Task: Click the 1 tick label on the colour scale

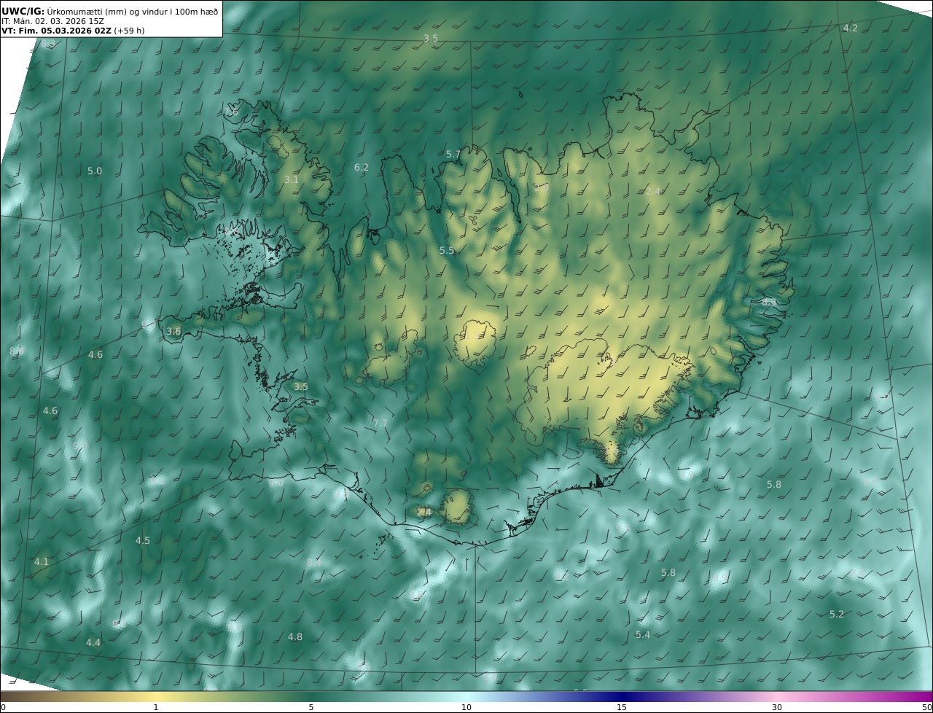Action: [x=156, y=707]
